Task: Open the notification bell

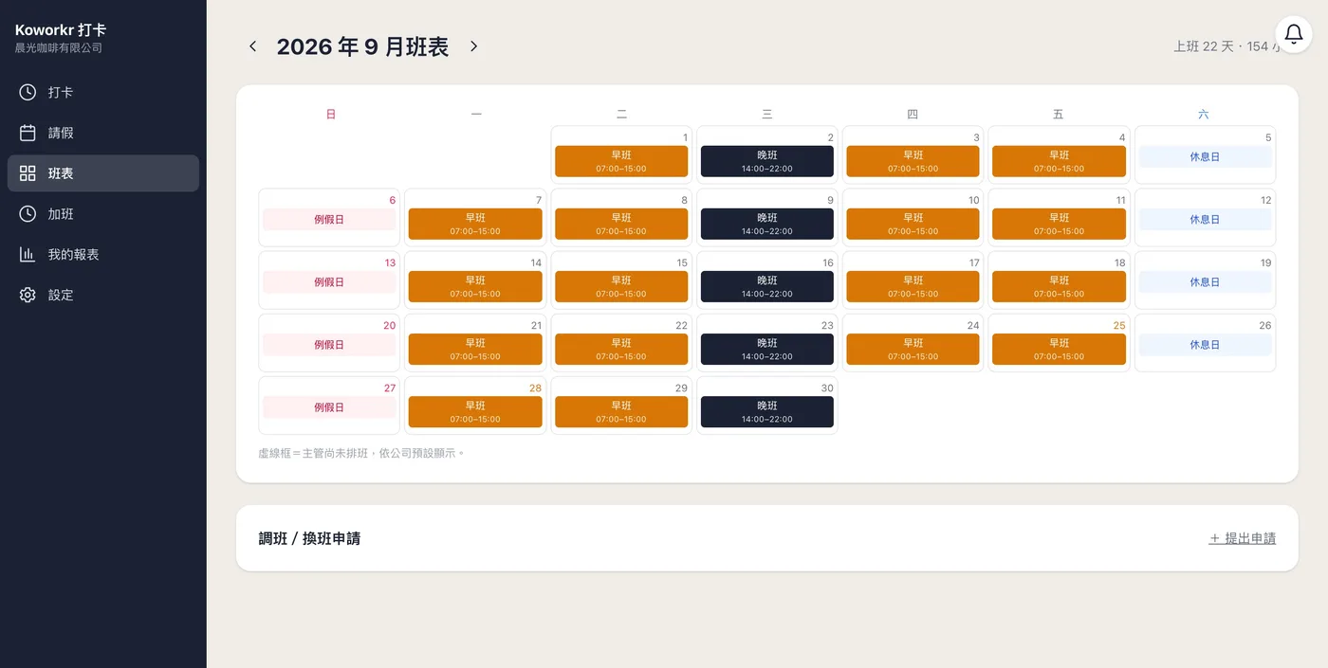Action: tap(1294, 35)
